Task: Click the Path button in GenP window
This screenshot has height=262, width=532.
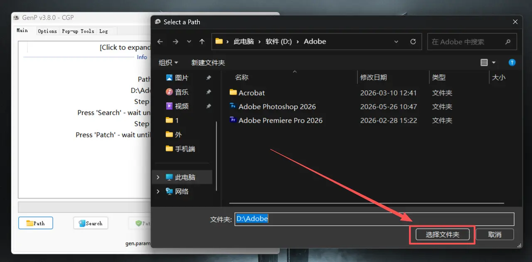Action: coord(36,223)
